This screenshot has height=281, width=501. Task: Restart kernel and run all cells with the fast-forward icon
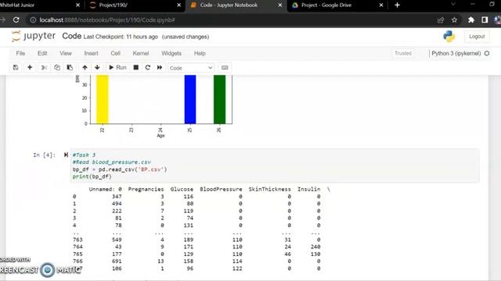tap(160, 68)
